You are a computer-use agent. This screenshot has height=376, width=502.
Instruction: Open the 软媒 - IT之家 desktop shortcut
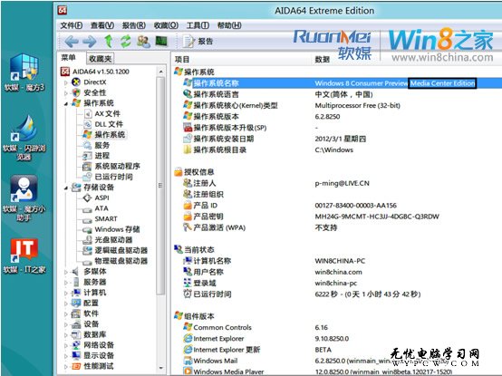(x=24, y=256)
